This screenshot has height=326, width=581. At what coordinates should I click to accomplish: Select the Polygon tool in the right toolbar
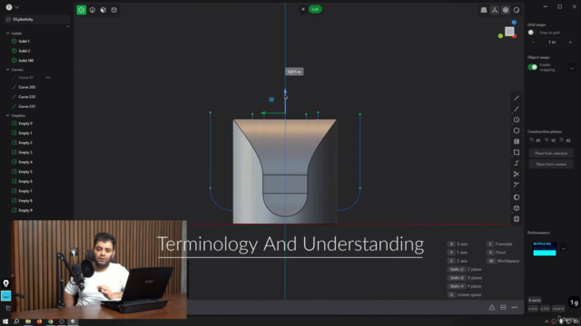pos(517,130)
